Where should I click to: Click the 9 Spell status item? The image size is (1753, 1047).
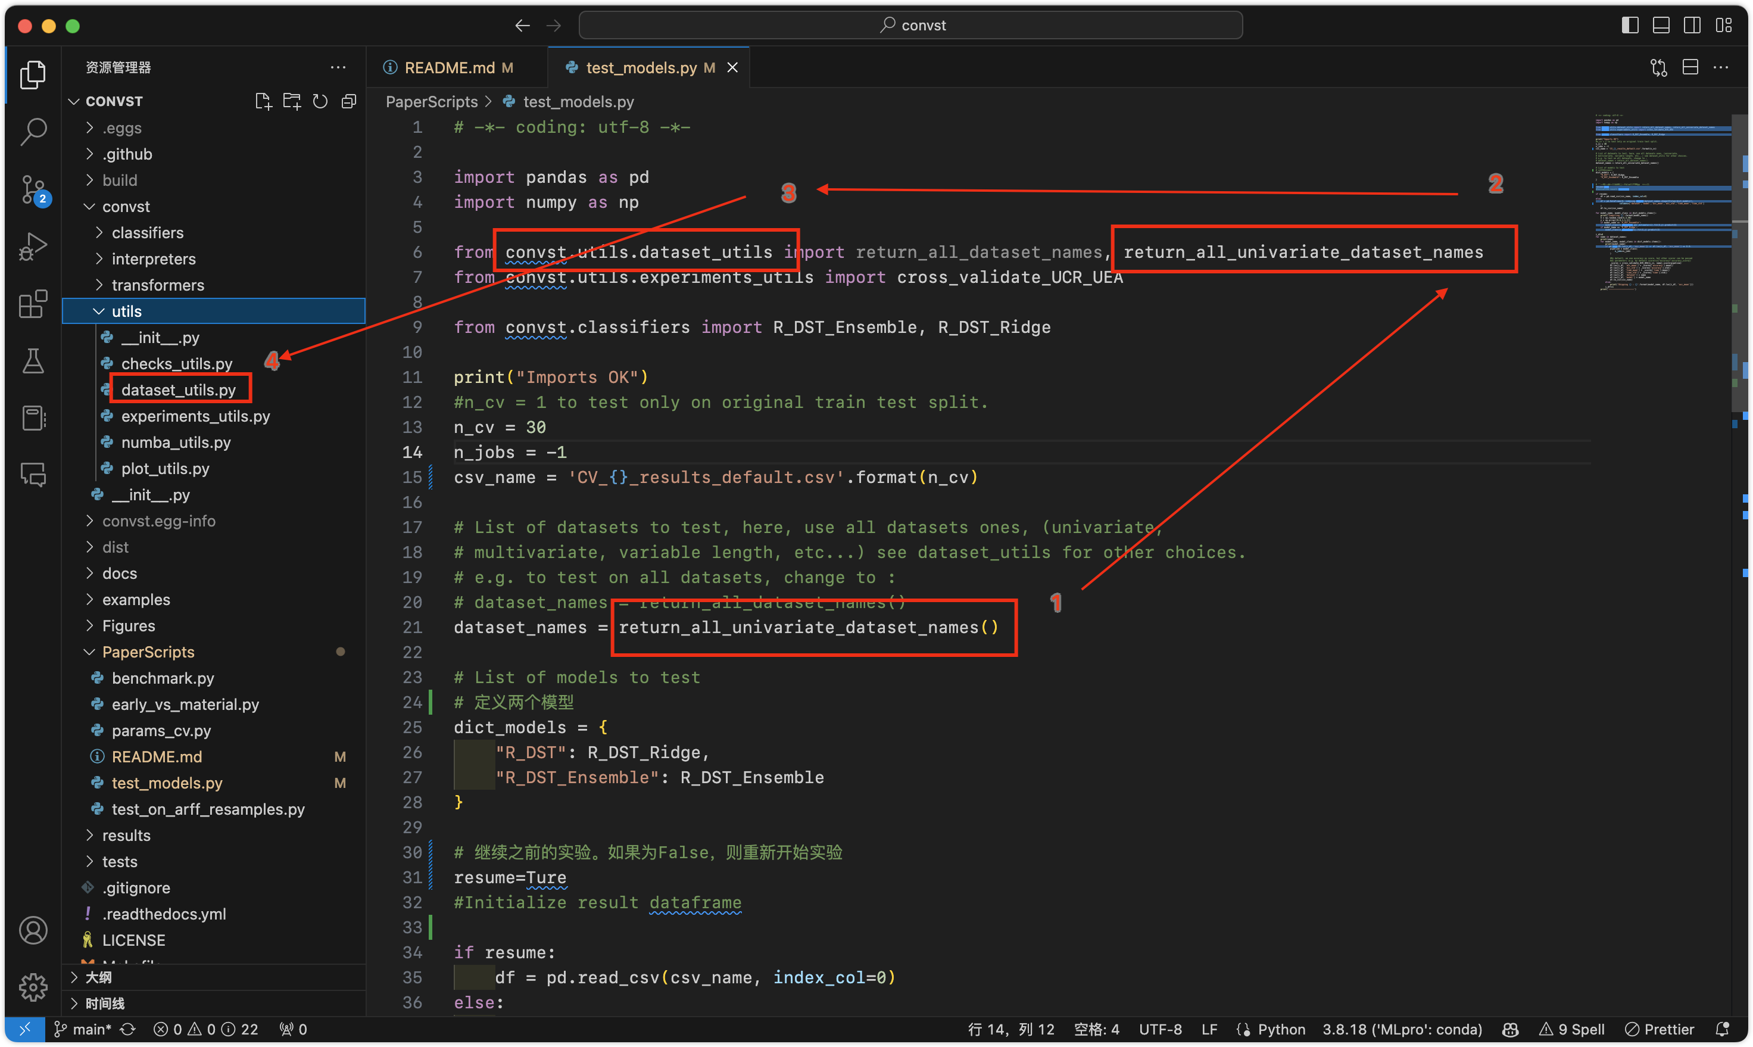(1573, 1029)
